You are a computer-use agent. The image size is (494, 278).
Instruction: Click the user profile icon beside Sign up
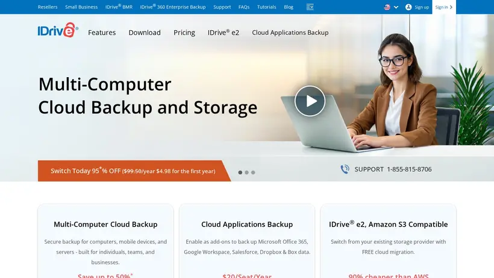point(408,7)
